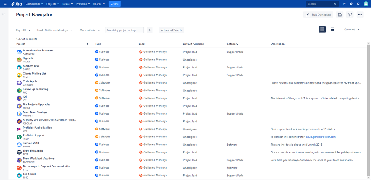371x180 pixels.
Task: Run the search with the magnifier button
Action: coord(150,30)
